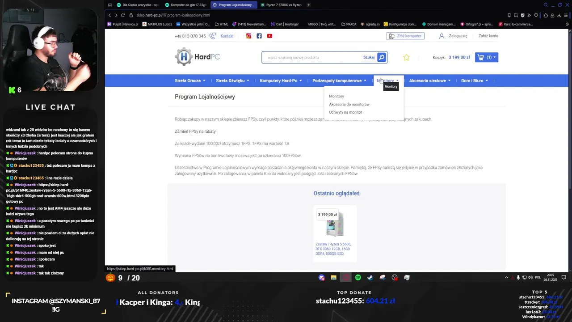The image size is (572, 322).
Task: Open the MATPLUS Lubicz bookmark
Action: click(x=157, y=24)
